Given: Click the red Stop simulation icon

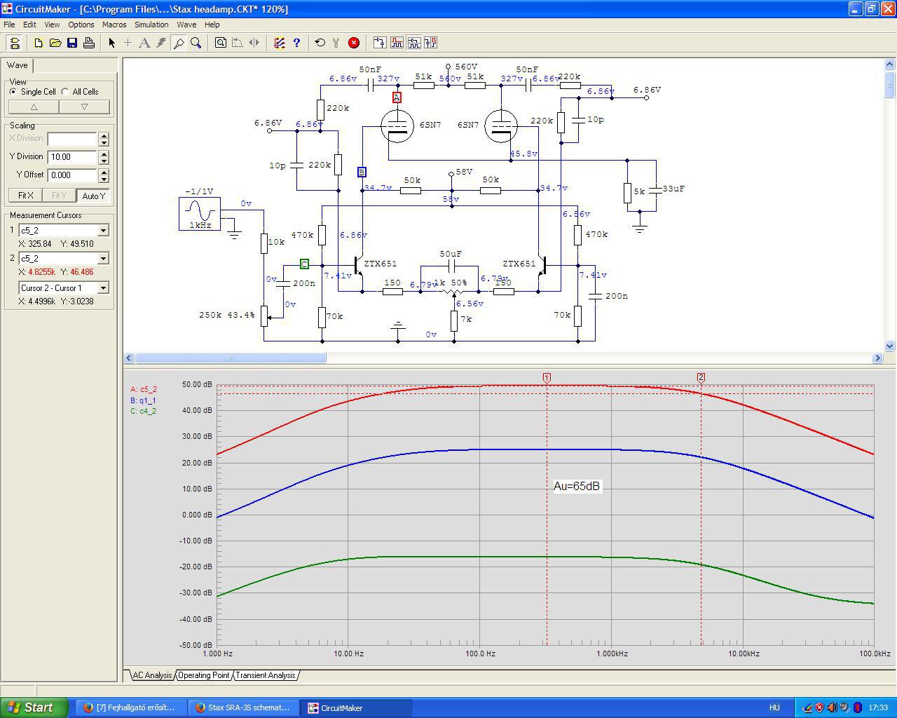Looking at the screenshot, I should pyautogui.click(x=354, y=43).
